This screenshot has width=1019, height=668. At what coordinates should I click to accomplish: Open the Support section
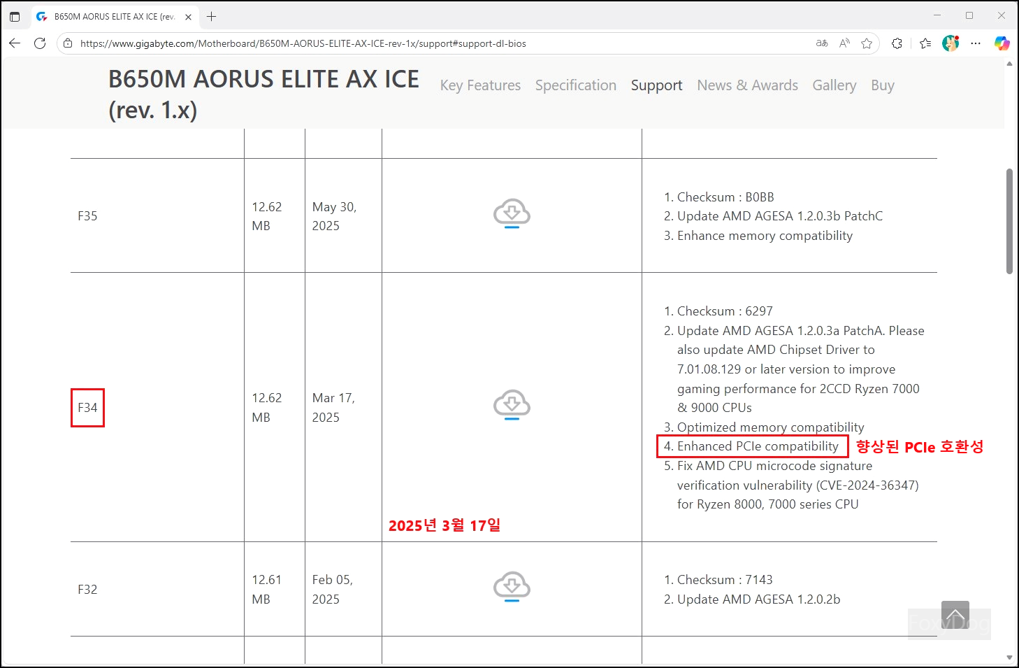point(656,85)
